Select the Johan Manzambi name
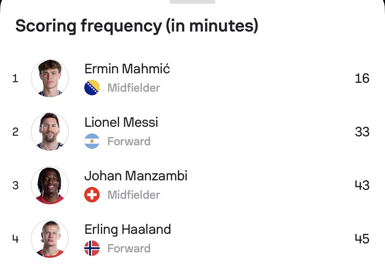Image resolution: width=385 pixels, height=267 pixels. click(x=136, y=176)
